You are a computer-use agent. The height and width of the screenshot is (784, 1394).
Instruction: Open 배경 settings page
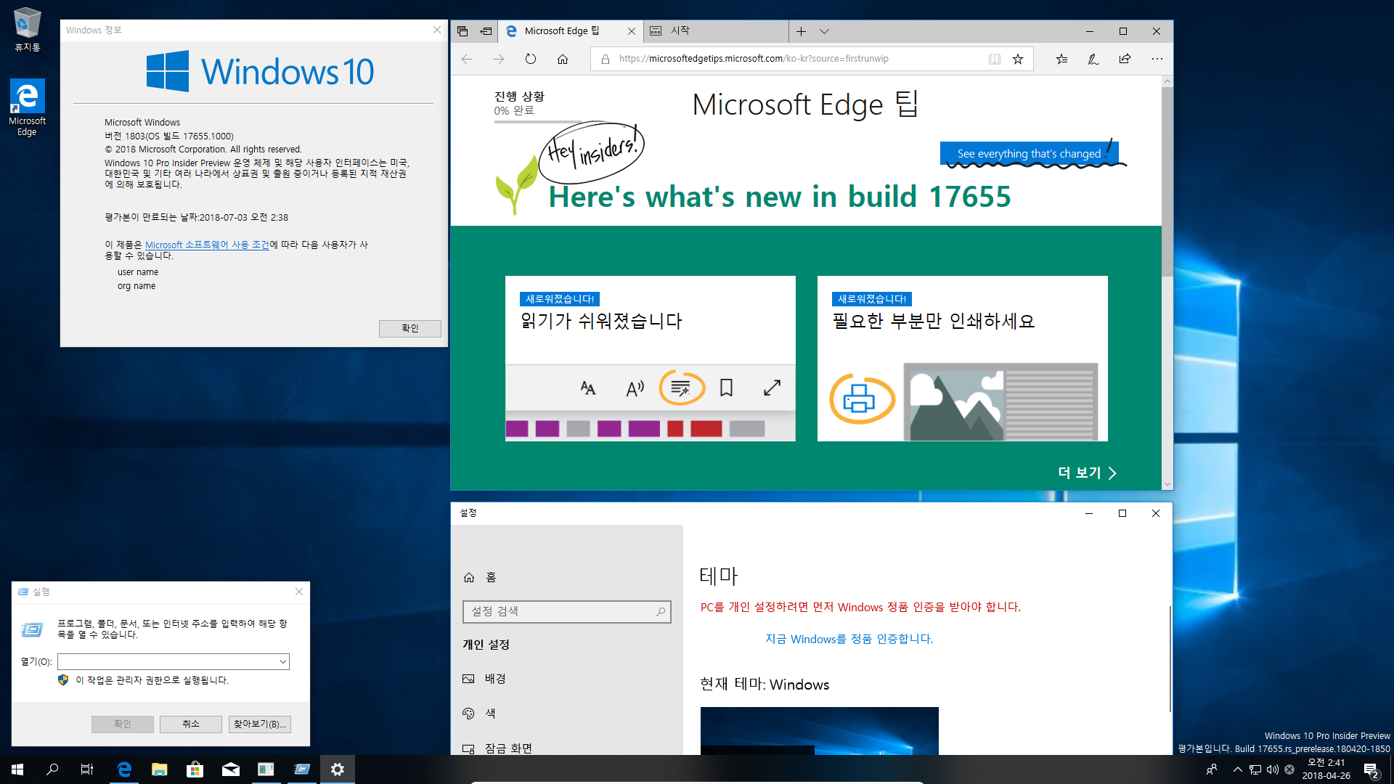click(x=567, y=679)
